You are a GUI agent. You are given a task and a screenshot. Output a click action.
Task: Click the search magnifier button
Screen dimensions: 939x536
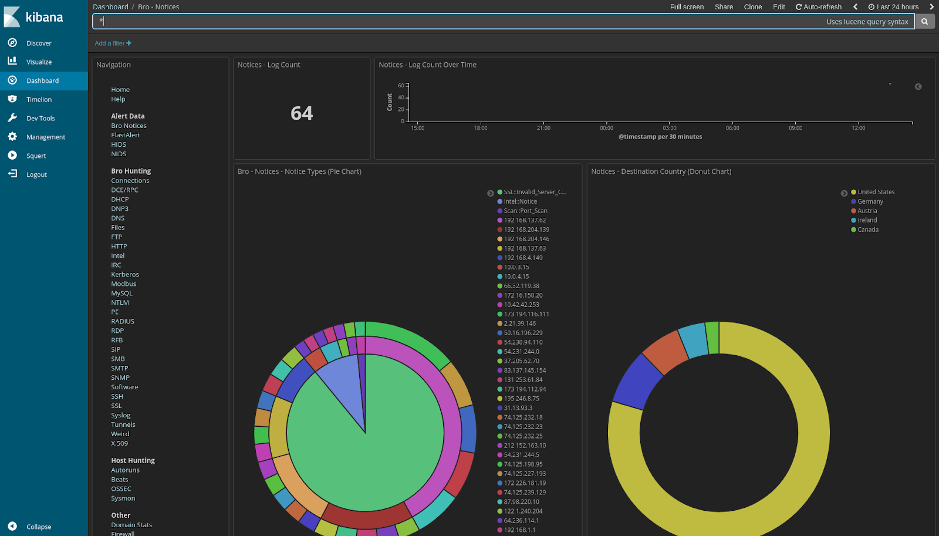pos(925,21)
